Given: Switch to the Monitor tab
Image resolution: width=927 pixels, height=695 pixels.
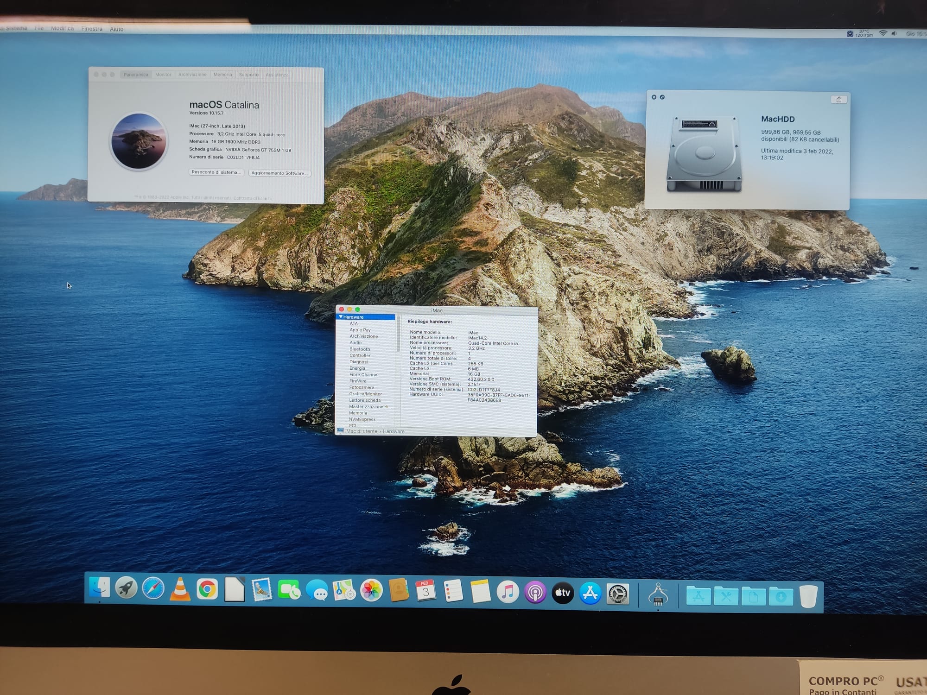Looking at the screenshot, I should pos(163,75).
